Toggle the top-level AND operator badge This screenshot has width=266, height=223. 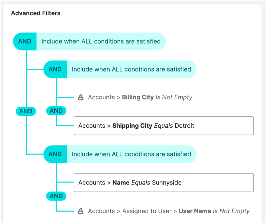tap(25, 41)
